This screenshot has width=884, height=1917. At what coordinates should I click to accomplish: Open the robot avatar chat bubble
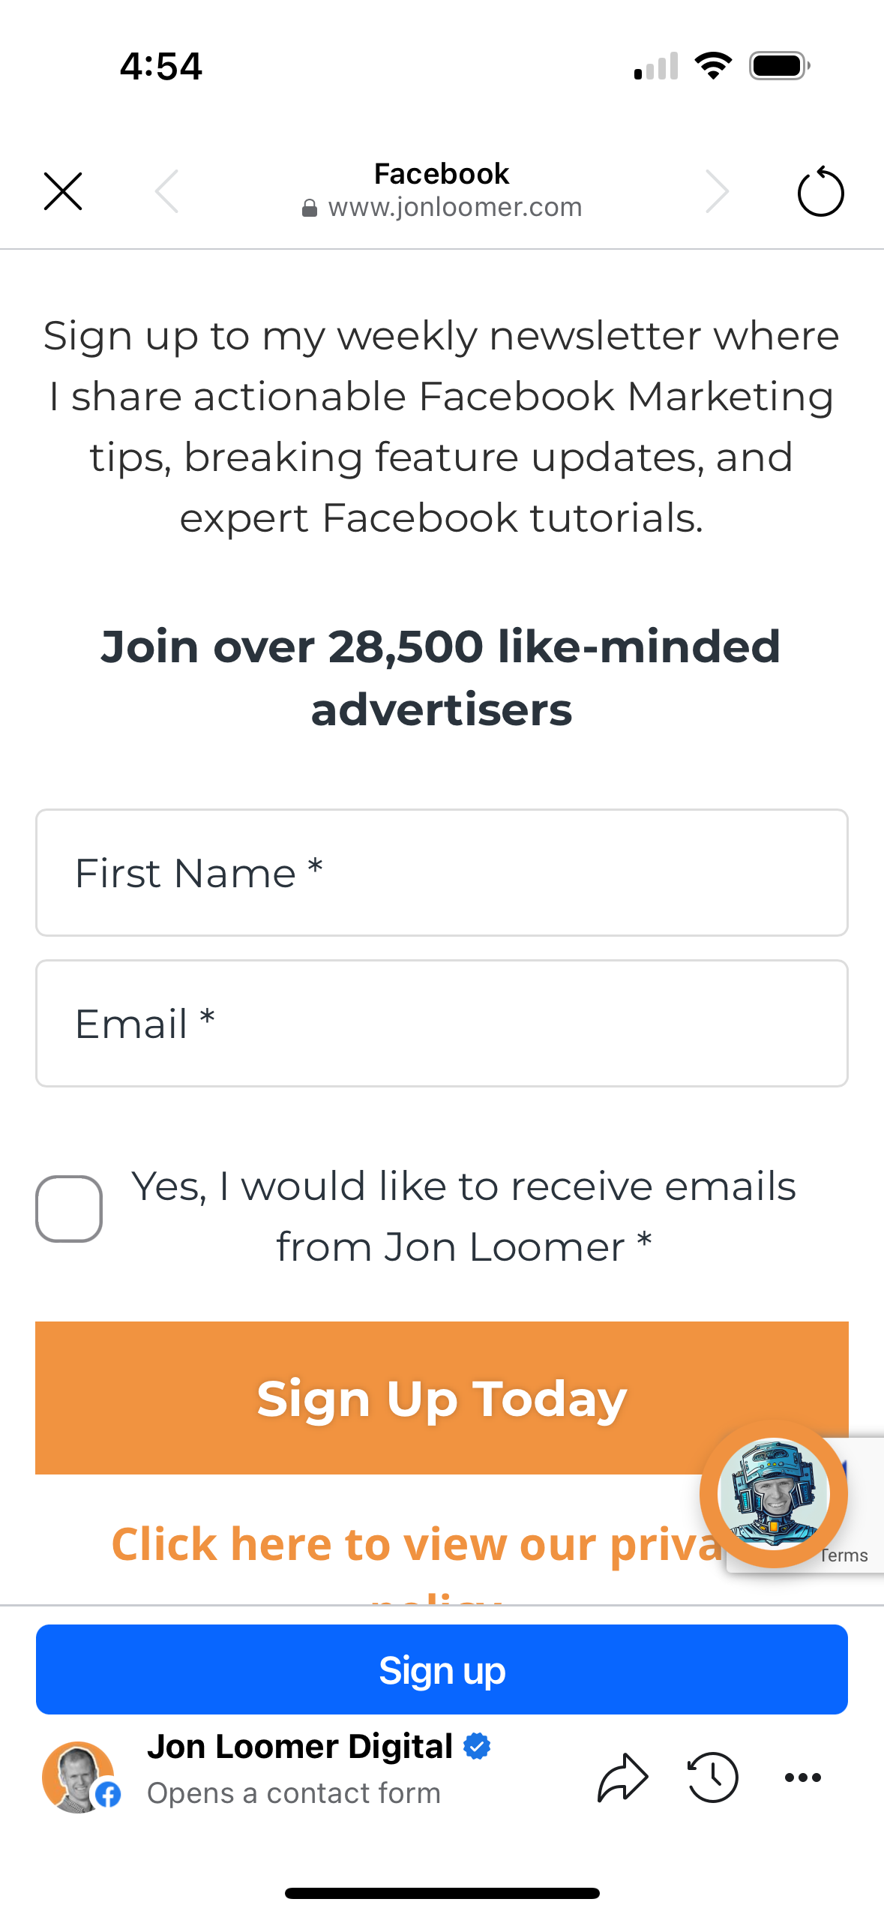pos(774,1493)
